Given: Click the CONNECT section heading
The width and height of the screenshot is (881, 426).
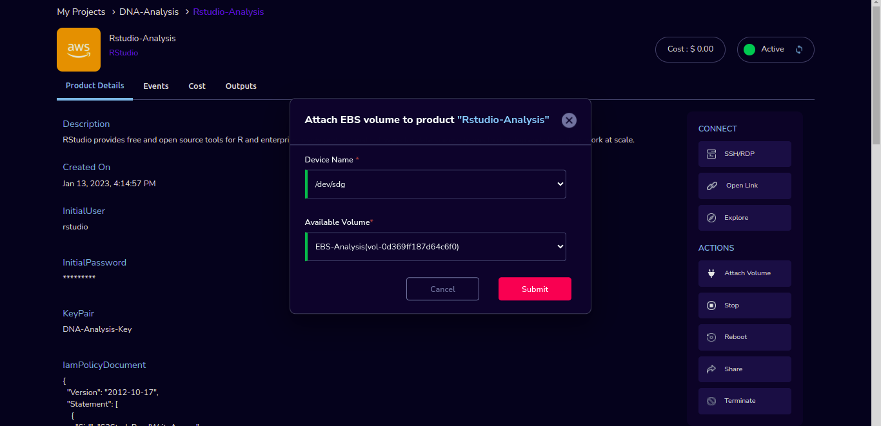Looking at the screenshot, I should [x=718, y=129].
